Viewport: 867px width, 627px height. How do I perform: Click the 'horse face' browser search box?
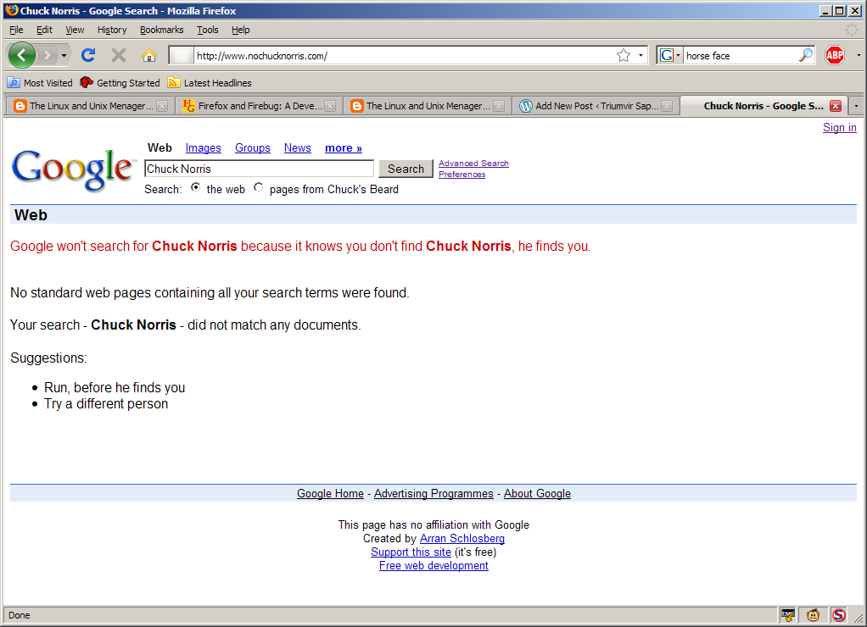(740, 55)
